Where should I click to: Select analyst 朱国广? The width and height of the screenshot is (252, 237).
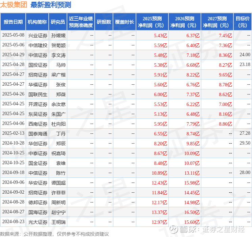point(58,114)
